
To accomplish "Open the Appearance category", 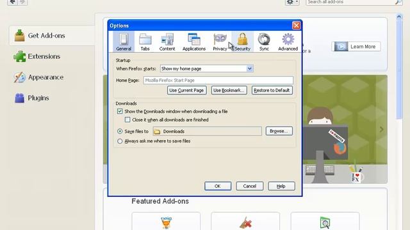I will 52,77.
